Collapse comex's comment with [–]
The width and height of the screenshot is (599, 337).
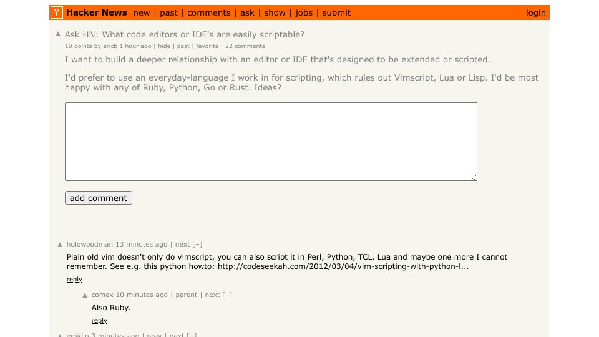click(227, 295)
